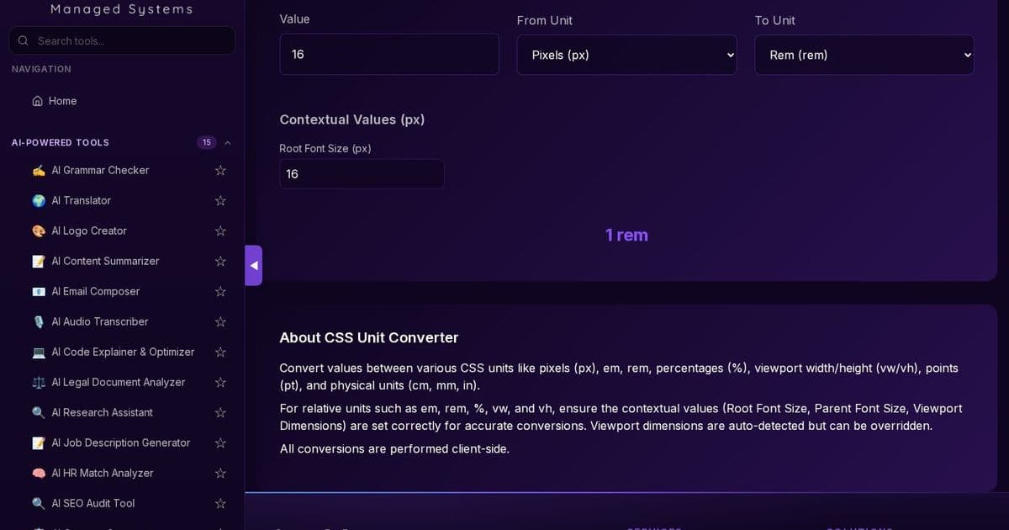
Task: Click the Root Font Size input field
Action: pos(362,174)
